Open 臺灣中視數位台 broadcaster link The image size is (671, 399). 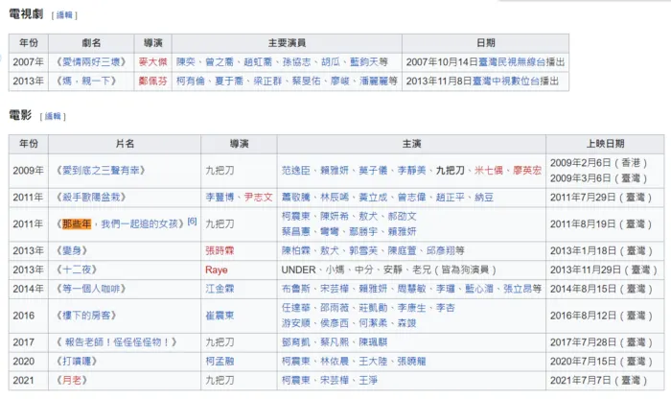(505, 81)
